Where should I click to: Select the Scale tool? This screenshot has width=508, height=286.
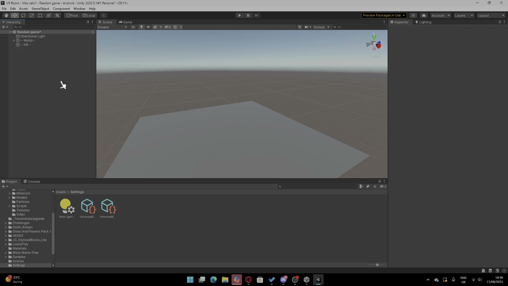click(32, 15)
